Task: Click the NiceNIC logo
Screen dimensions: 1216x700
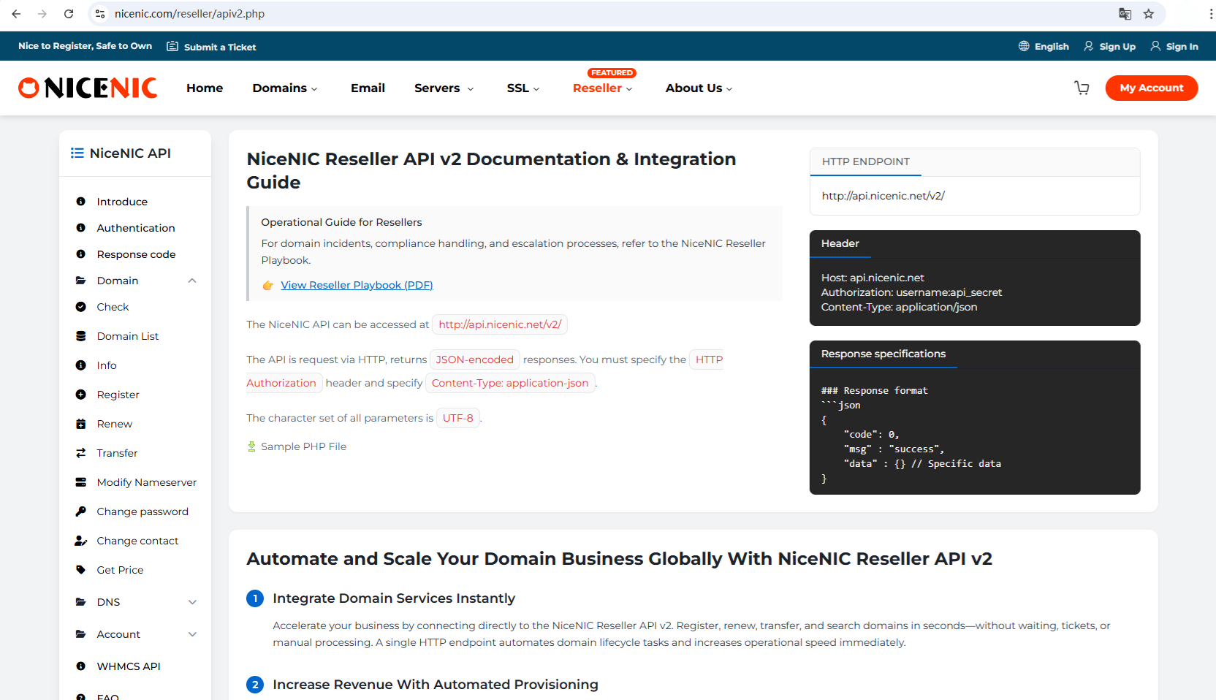Action: pyautogui.click(x=88, y=88)
